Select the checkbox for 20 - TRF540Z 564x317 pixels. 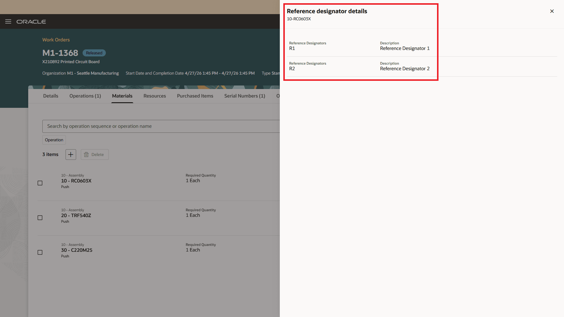40,218
